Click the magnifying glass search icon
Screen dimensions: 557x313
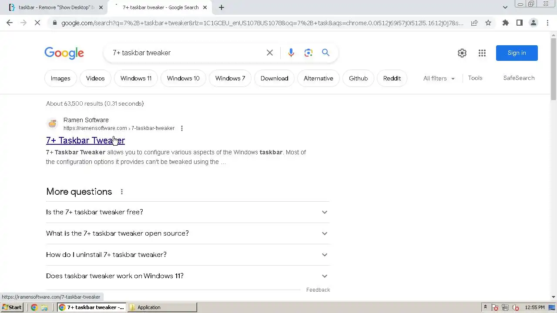click(x=325, y=53)
